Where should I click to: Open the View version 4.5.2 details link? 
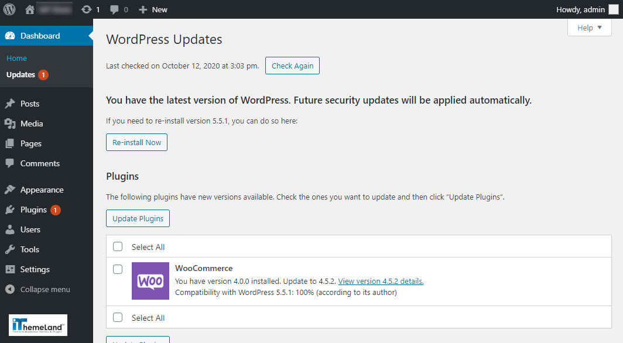(380, 281)
